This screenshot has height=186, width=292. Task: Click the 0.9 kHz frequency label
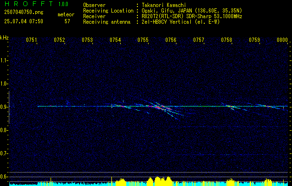[4, 107]
